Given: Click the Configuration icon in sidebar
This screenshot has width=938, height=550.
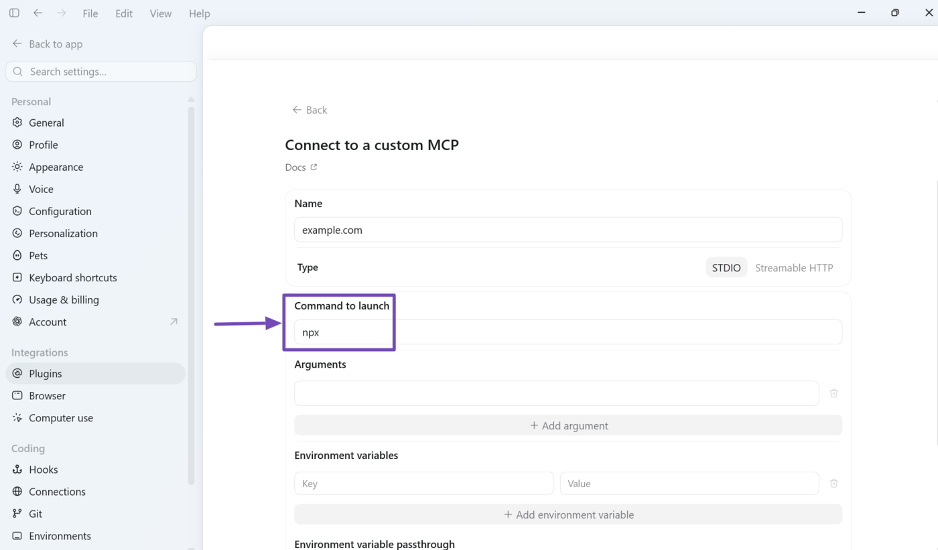Looking at the screenshot, I should pyautogui.click(x=17, y=211).
